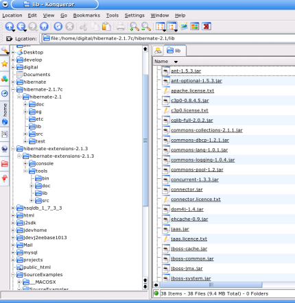Open connector.licence.txt file link
This screenshot has height=303, width=295.
point(196,199)
